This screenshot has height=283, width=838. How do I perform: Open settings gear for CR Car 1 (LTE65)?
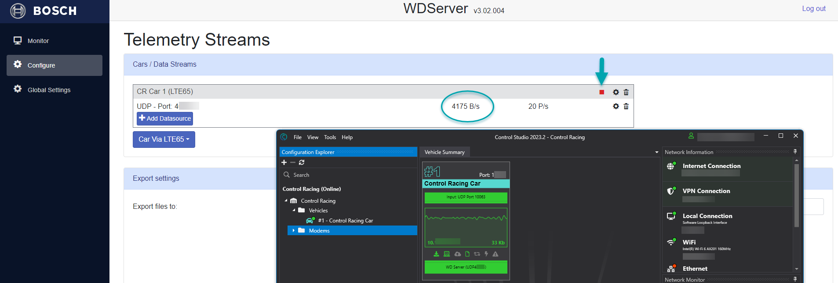click(x=616, y=92)
